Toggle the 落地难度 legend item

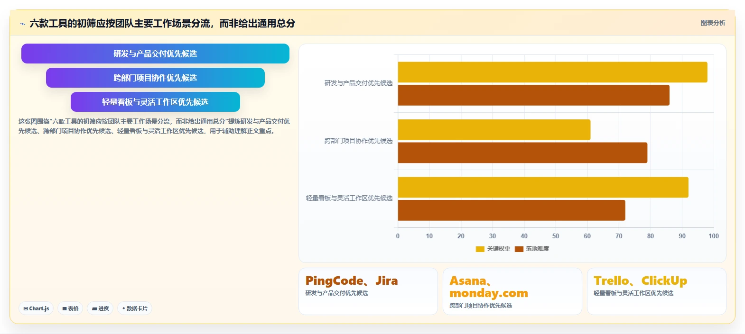(532, 249)
